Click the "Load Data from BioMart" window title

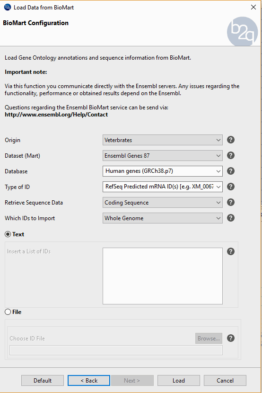pyautogui.click(x=44, y=8)
